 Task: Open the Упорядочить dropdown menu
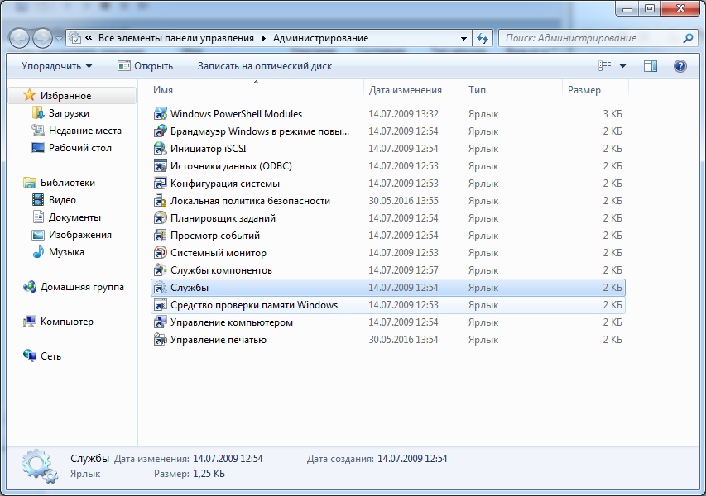56,66
